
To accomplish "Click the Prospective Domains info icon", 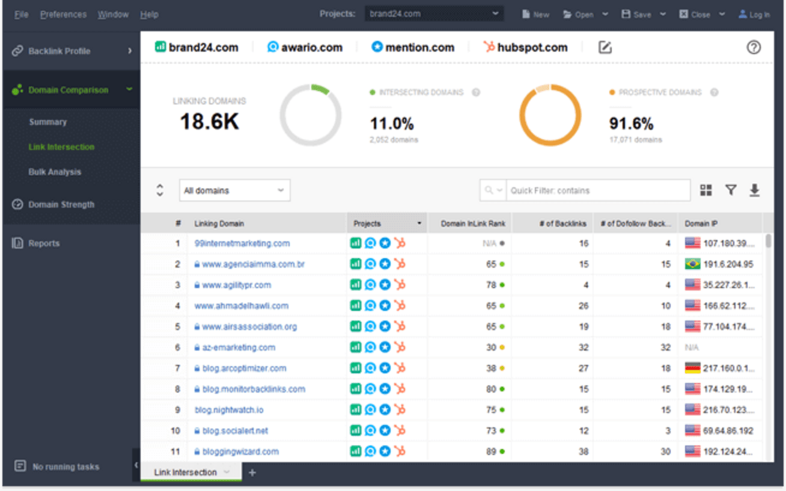I will pyautogui.click(x=714, y=92).
